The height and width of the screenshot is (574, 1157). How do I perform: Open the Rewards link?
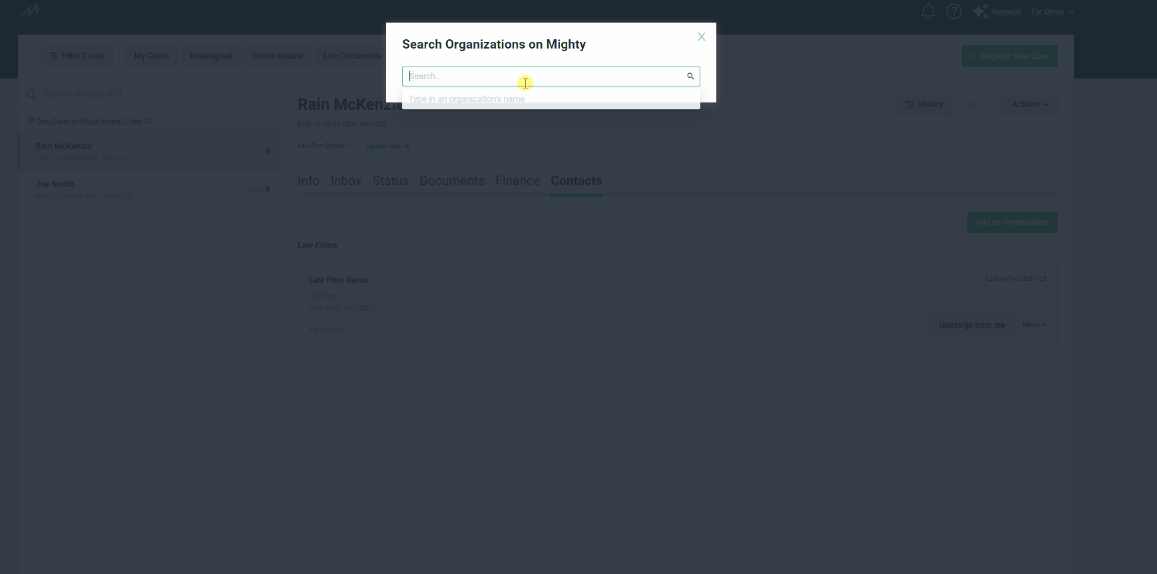(1006, 12)
